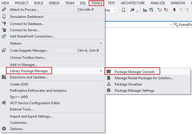The height and width of the screenshot is (134, 192).
Task: Open the Watson menu entry
Action: click(x=53, y=43)
